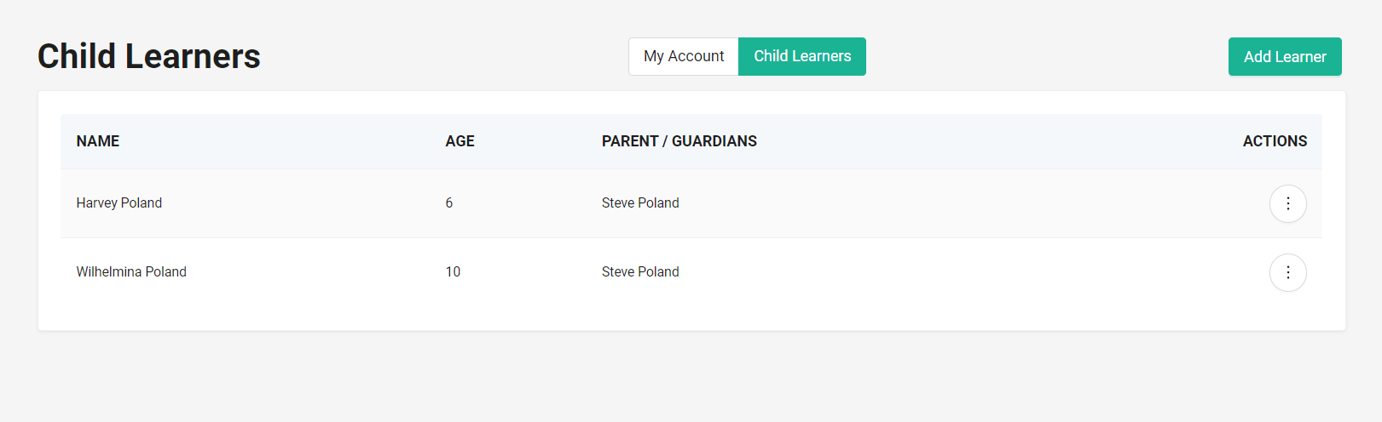Click the NAME column header

[x=98, y=141]
